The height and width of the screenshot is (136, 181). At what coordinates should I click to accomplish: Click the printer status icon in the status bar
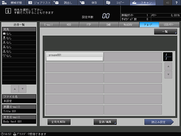point(15,134)
